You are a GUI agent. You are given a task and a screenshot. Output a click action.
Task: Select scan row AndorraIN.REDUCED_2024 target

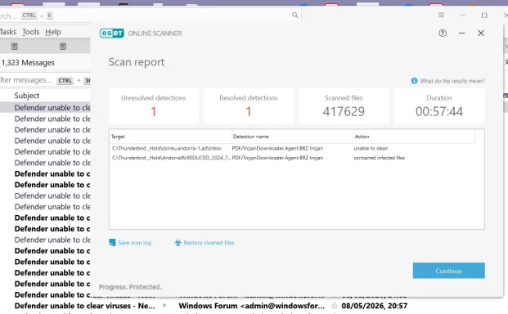[x=293, y=158]
